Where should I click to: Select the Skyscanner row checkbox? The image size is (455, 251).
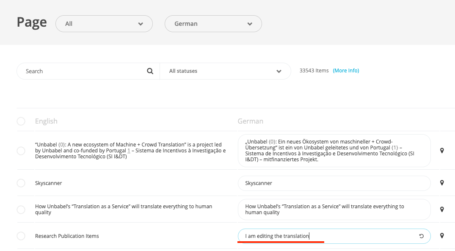coord(21,183)
